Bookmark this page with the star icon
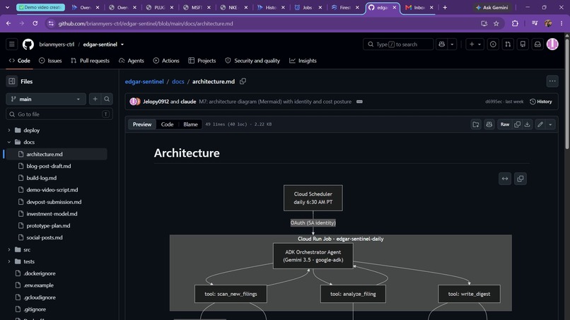This screenshot has height=320, width=570. [496, 23]
